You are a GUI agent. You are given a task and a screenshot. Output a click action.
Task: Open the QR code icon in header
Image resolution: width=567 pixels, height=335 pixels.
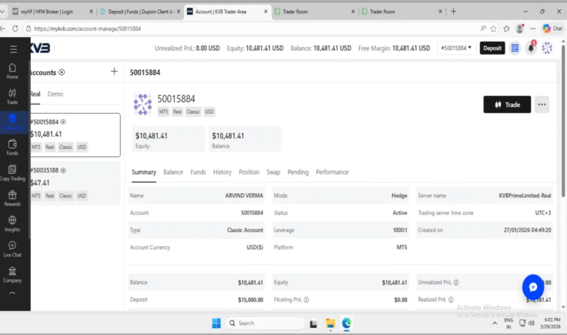(x=515, y=49)
